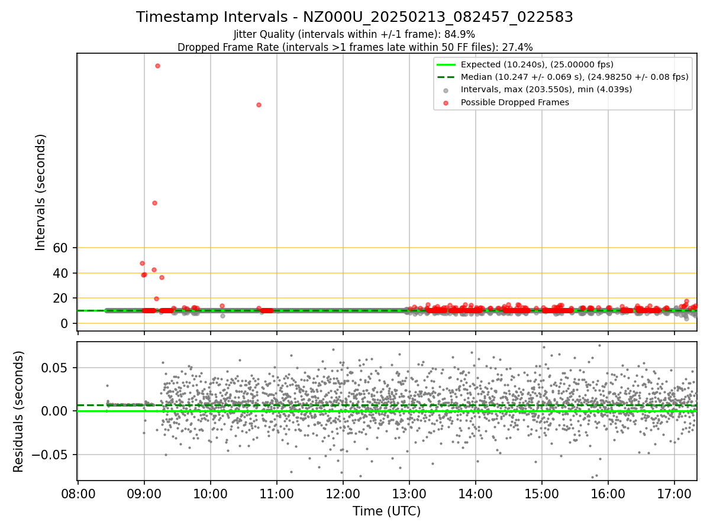Click the '16:00' x-axis tick label
This screenshot has width=710, height=532.
(608, 494)
